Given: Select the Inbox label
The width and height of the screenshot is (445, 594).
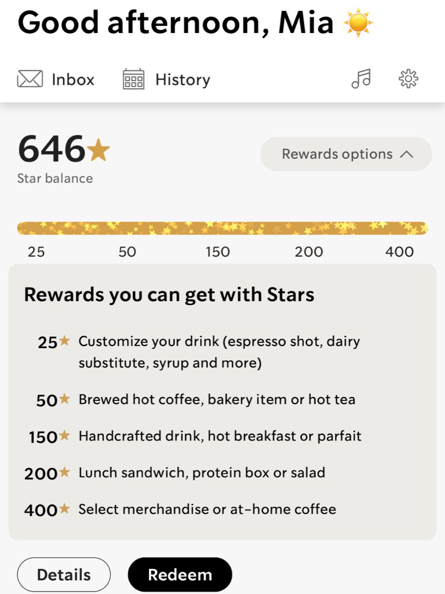Looking at the screenshot, I should [x=73, y=79].
